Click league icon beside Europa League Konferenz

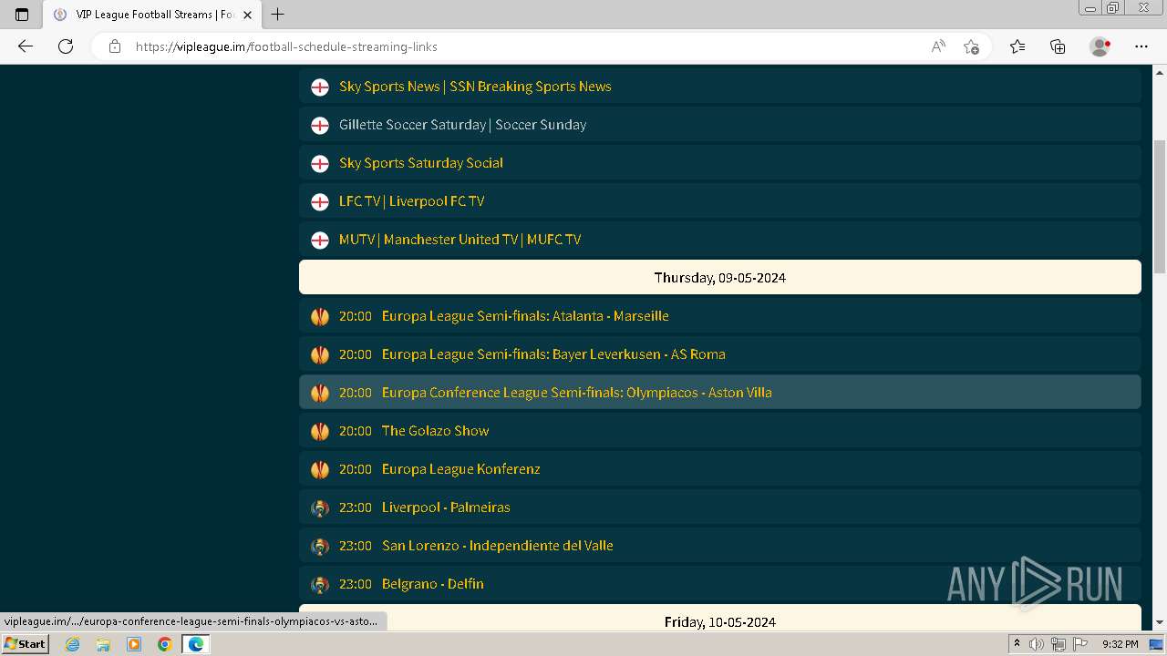tap(320, 469)
